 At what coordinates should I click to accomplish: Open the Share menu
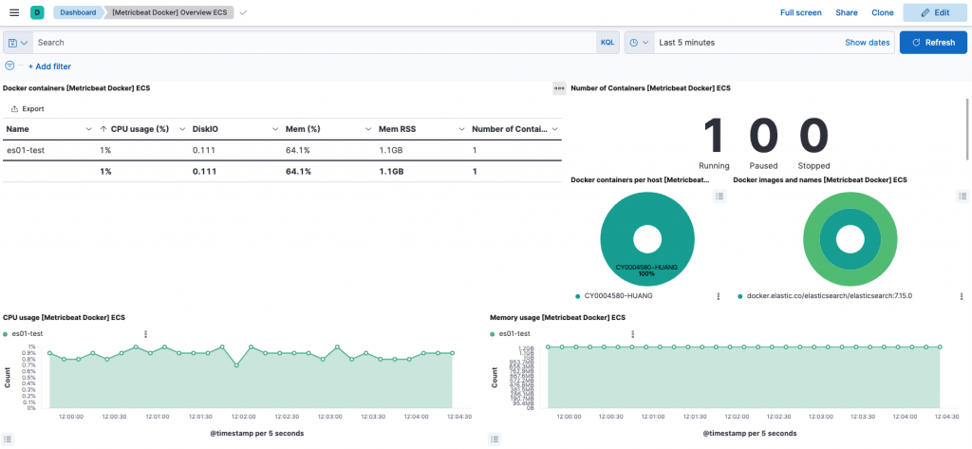846,12
